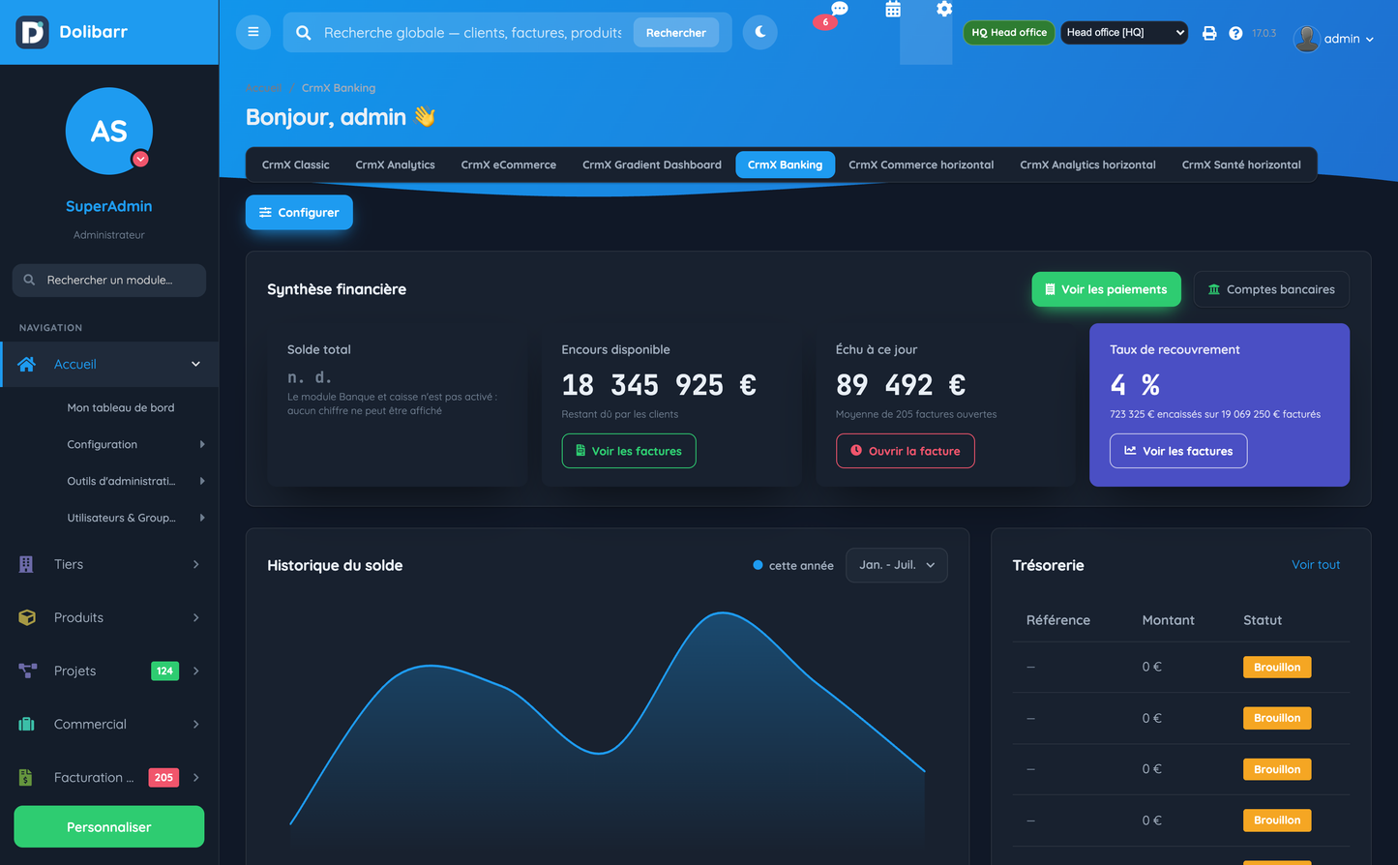
Task: Expand the Produits menu chevron
Action: (195, 617)
